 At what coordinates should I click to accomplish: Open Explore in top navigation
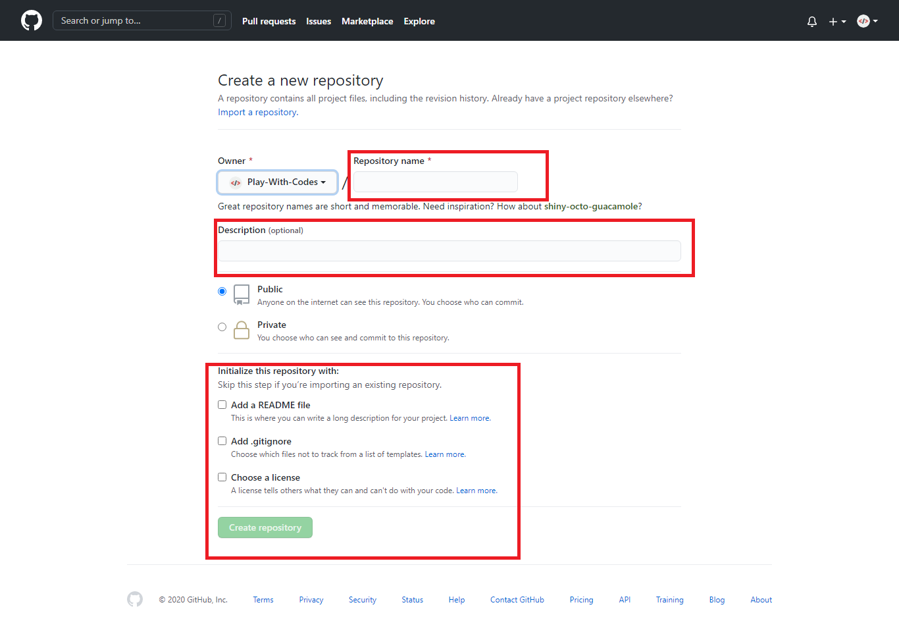419,21
